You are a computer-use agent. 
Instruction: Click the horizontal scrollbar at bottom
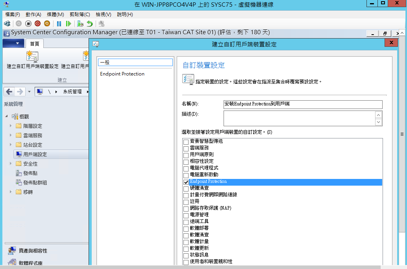190,267
